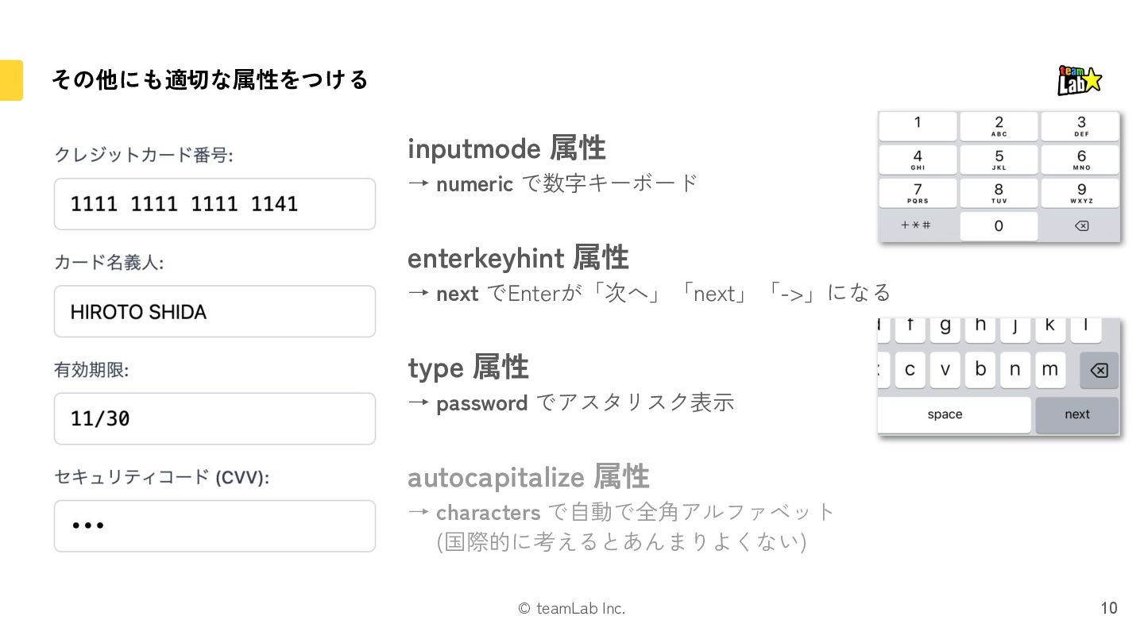This screenshot has height=643, width=1144.
Task: Click the teamLab logo icon
Action: tap(1080, 80)
